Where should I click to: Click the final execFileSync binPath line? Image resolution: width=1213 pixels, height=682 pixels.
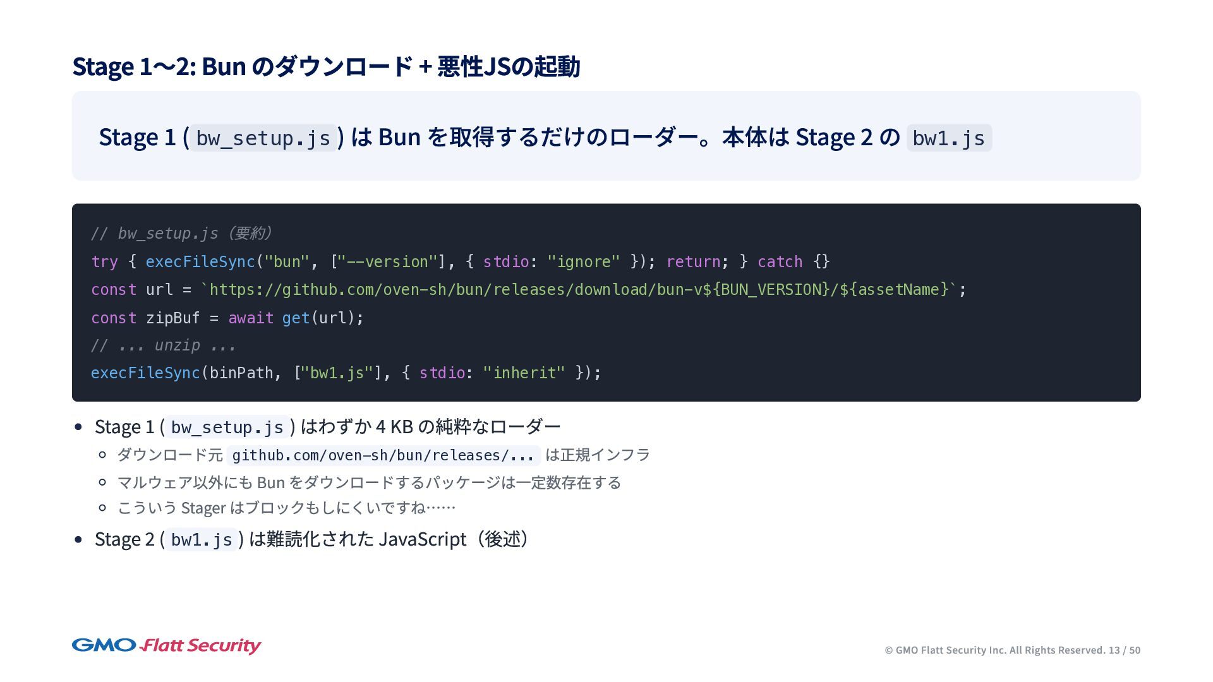tap(346, 373)
